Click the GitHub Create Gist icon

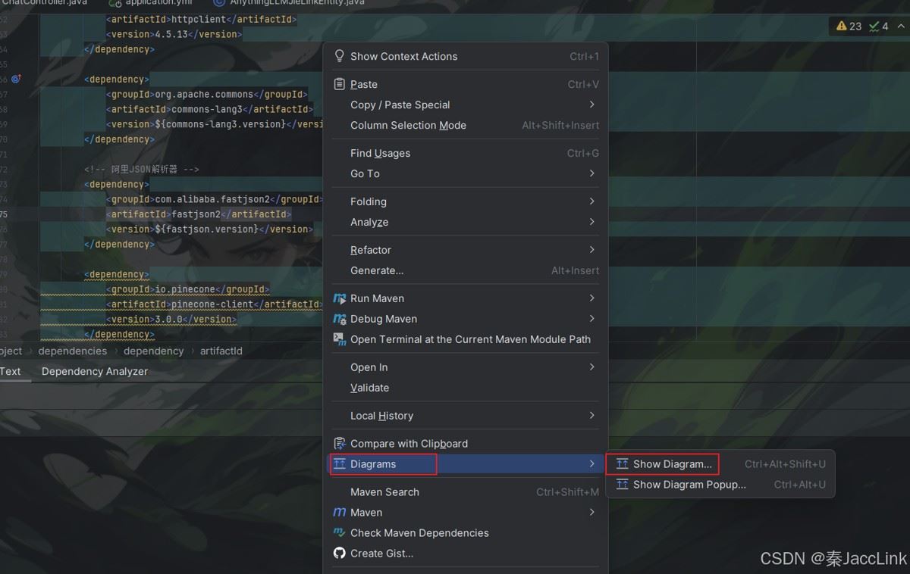(340, 553)
